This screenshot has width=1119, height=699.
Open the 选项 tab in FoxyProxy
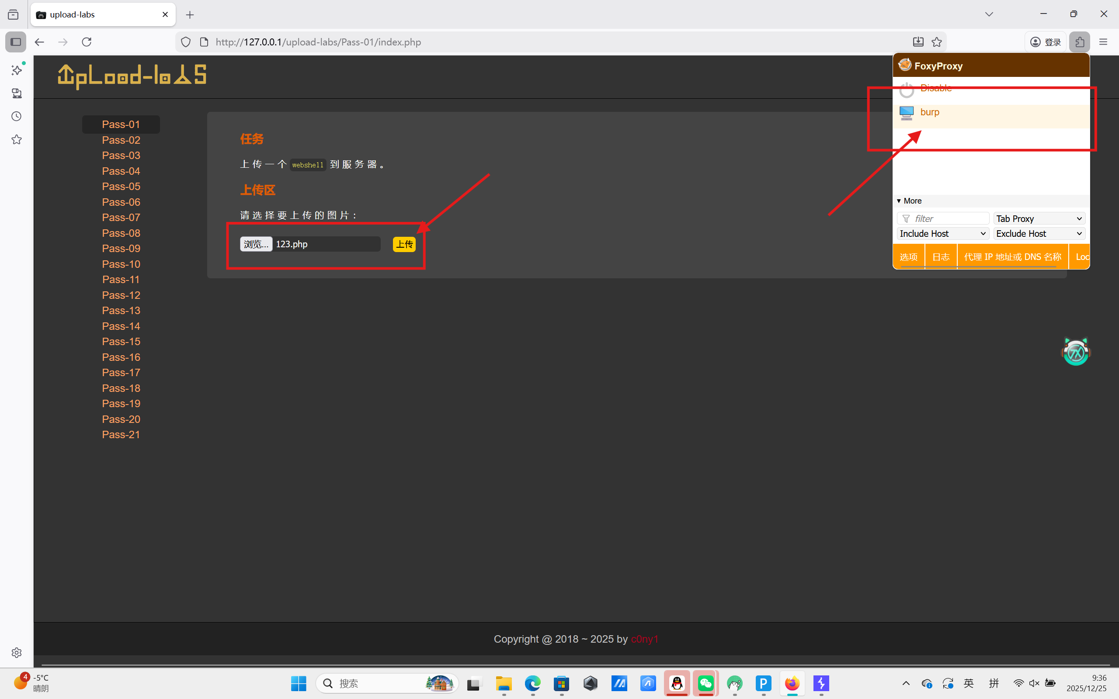(908, 257)
